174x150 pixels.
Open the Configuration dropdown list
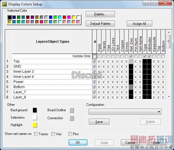(125, 112)
